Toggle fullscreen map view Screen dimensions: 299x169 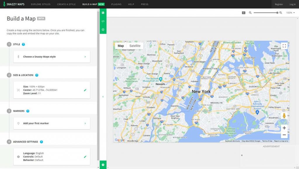(x=284, y=46)
